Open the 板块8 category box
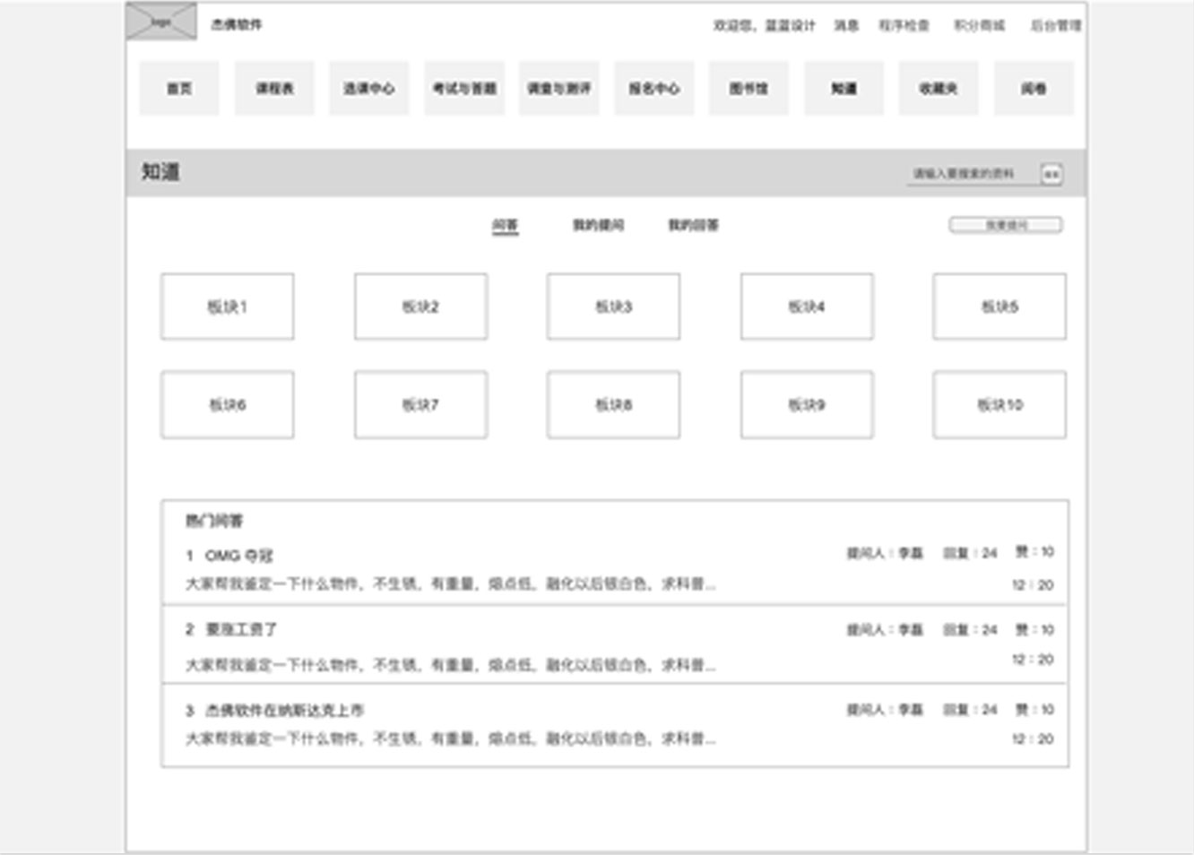This screenshot has width=1194, height=855. click(613, 405)
